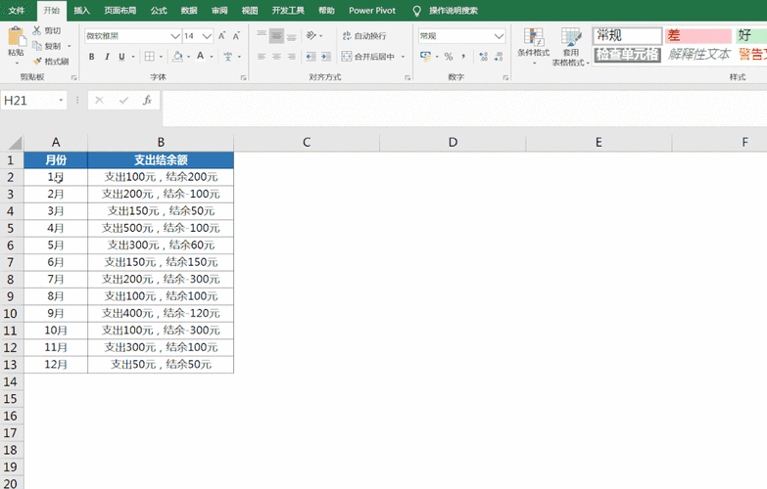Click Merge and Center (合并后居中)
This screenshot has width=767, height=489.
coord(368,57)
